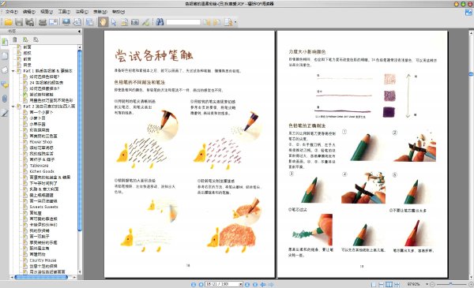Click the Save floppy disk icon
The height and width of the screenshot is (288, 474).
(19, 22)
